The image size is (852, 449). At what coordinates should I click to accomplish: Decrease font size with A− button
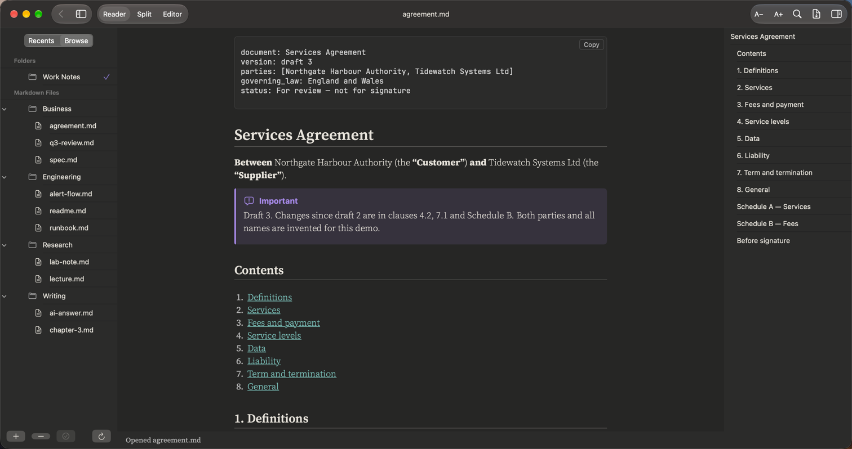(759, 14)
